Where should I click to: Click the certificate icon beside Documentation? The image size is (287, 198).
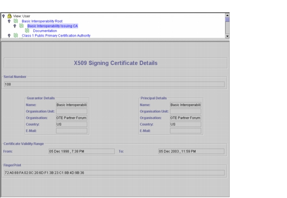27,30
